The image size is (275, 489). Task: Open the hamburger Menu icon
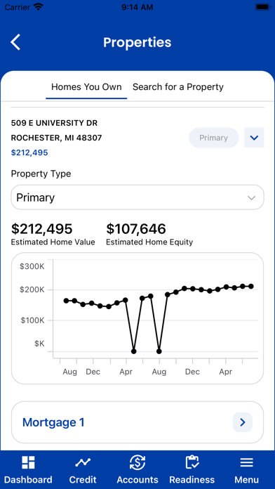[x=247, y=462]
